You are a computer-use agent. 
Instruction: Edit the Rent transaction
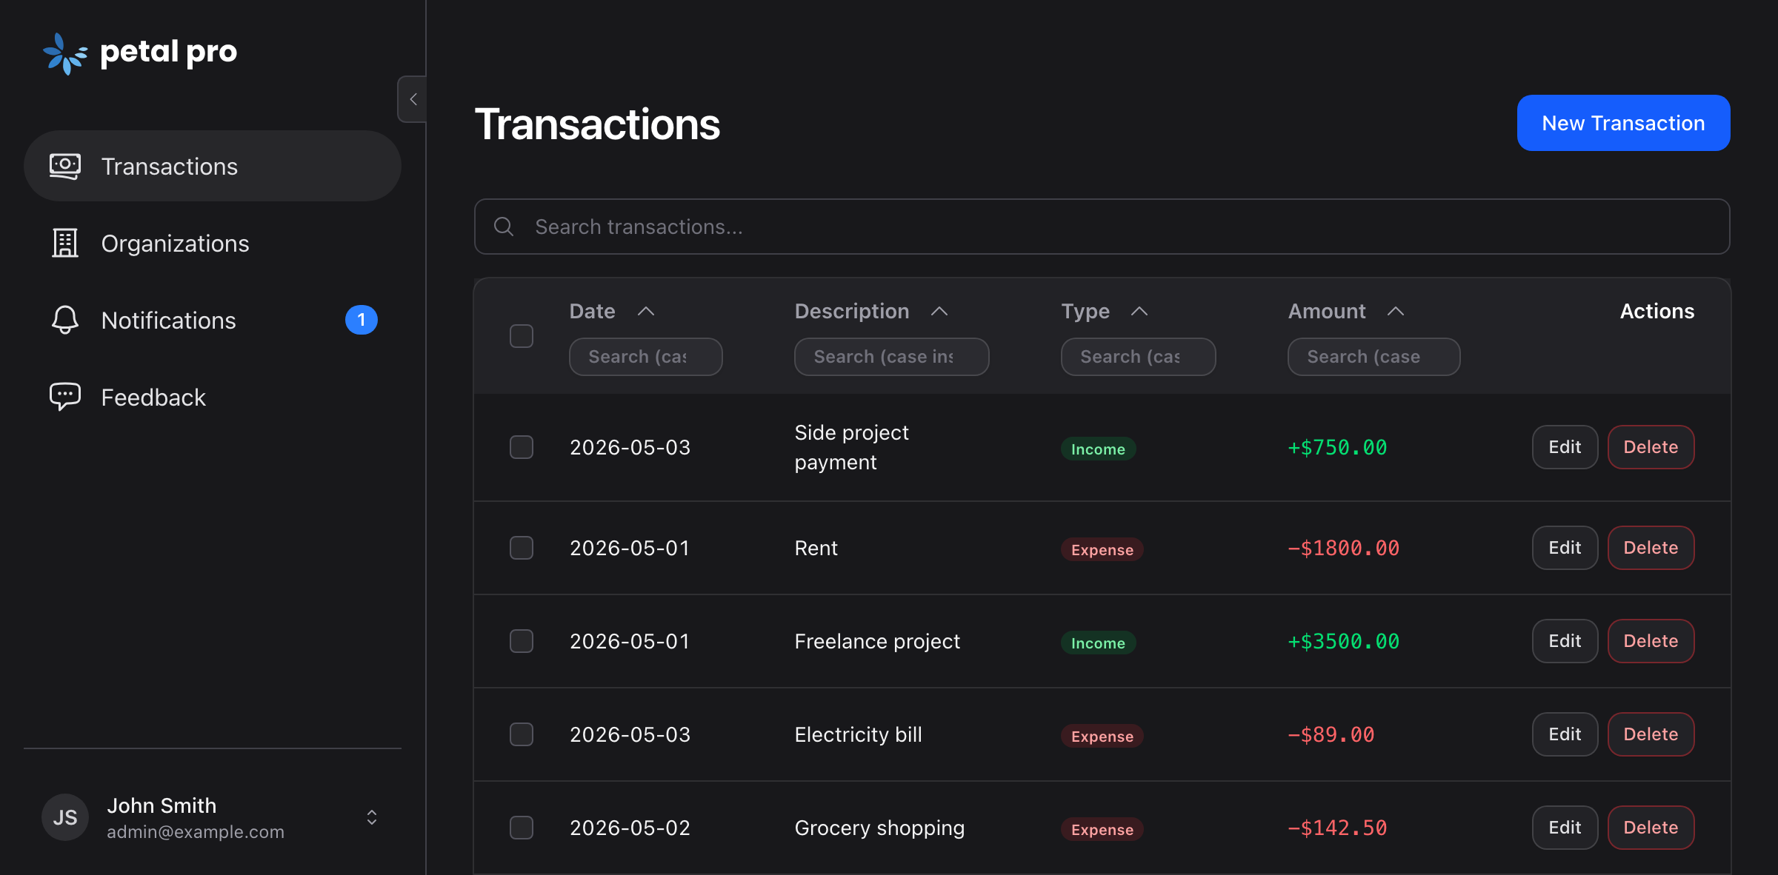(x=1565, y=548)
